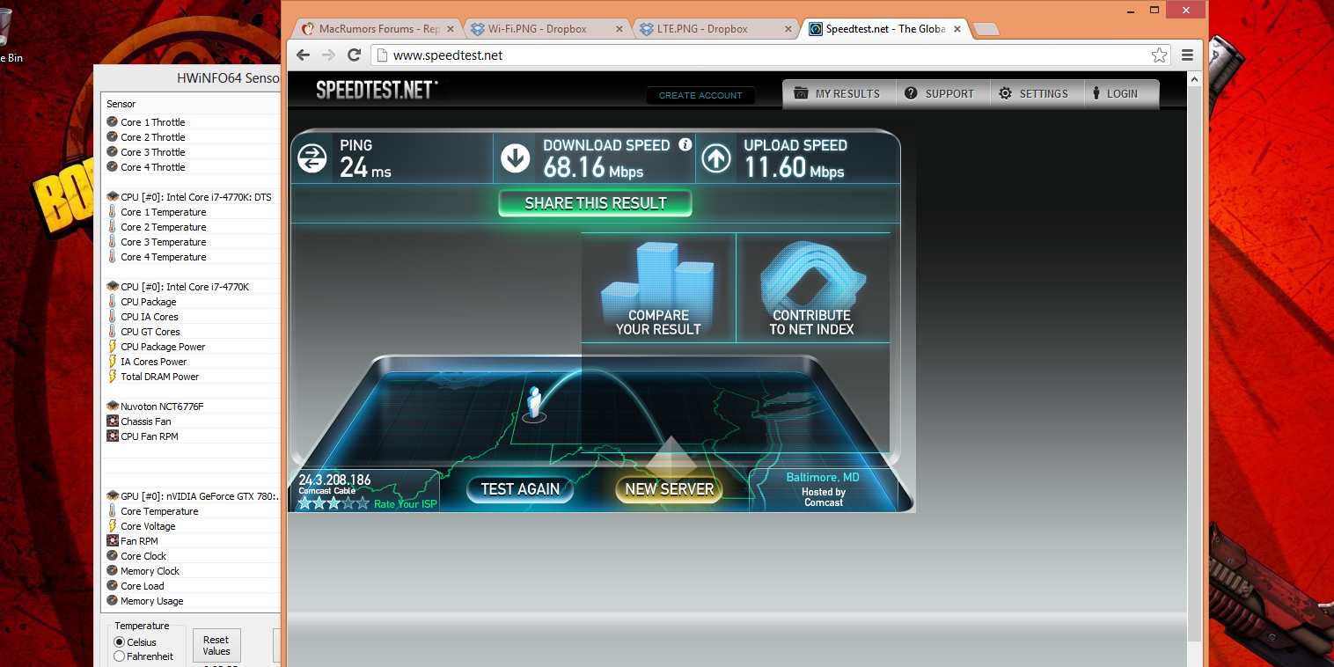
Task: Click Share This Result
Action: pos(596,203)
